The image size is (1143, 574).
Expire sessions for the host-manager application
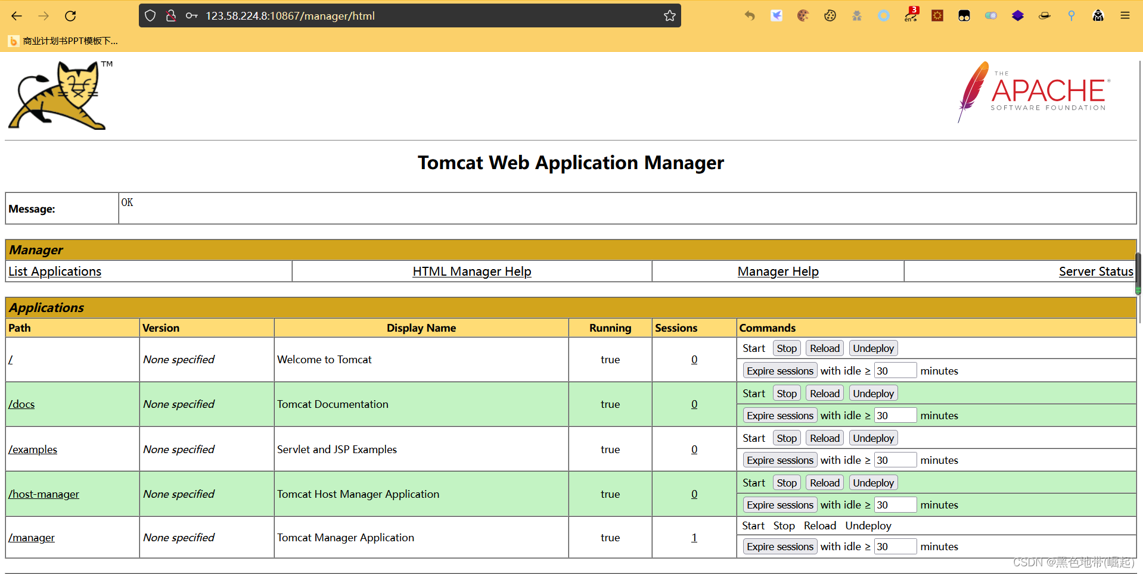tap(779, 504)
